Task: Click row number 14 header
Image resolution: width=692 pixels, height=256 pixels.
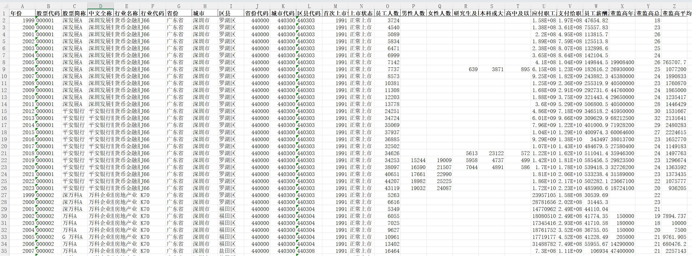Action: [x=4, y=104]
